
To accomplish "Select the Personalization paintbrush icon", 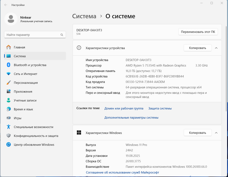I will [9, 83].
